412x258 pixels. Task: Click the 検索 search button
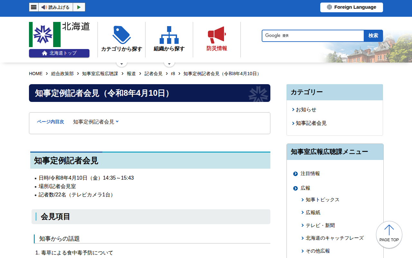[373, 35]
